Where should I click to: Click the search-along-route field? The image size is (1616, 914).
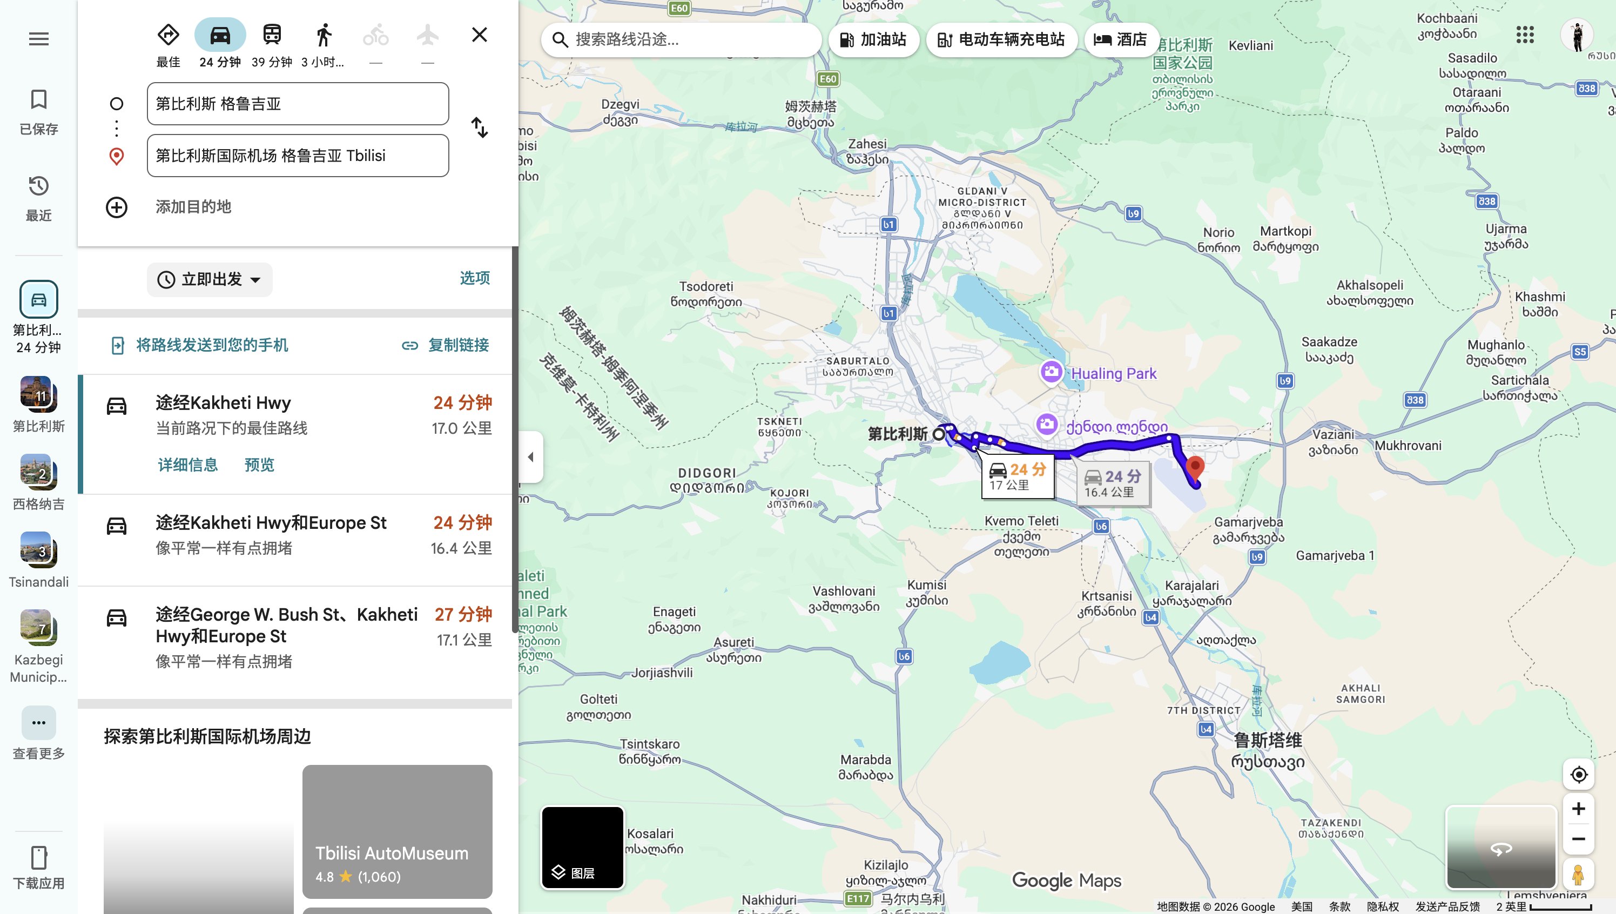[x=681, y=39]
